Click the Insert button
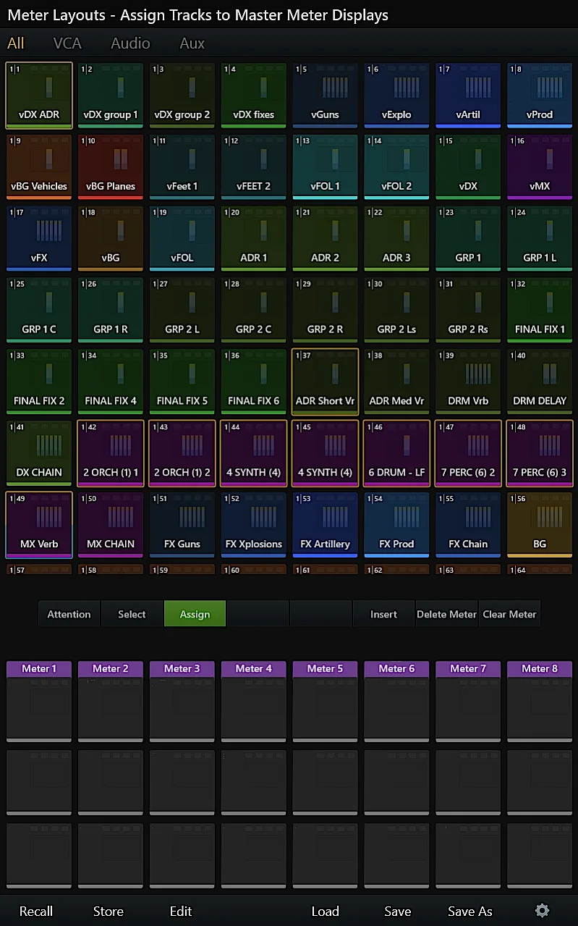Screen dimensions: 578x926 coord(383,614)
